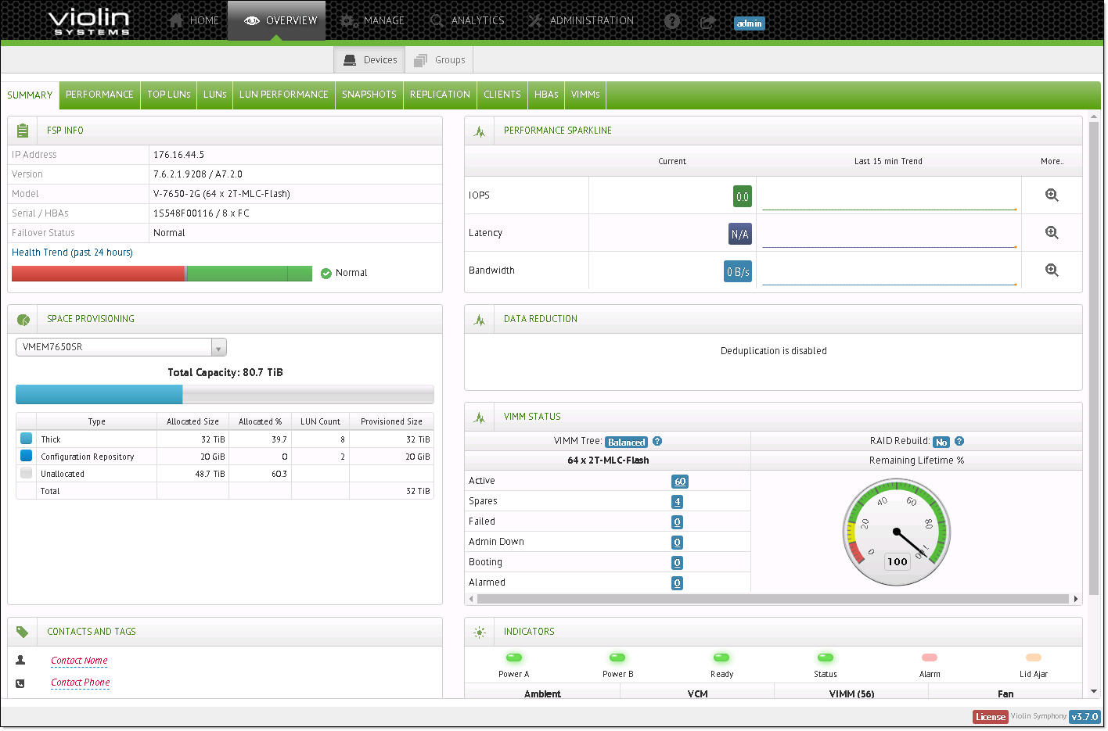Zoom into the IOPS sparkline details

(1052, 195)
